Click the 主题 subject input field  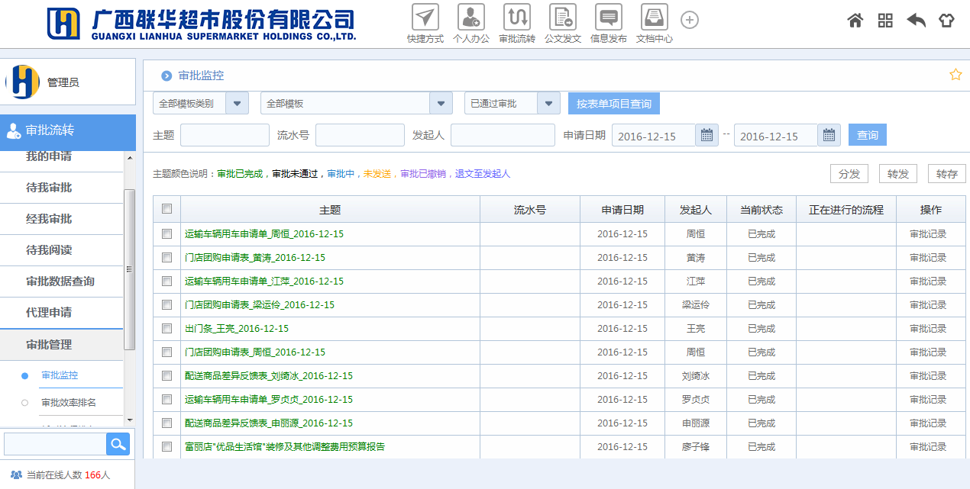tap(225, 135)
